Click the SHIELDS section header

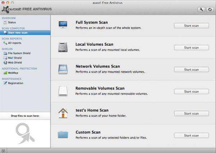(x=7, y=49)
